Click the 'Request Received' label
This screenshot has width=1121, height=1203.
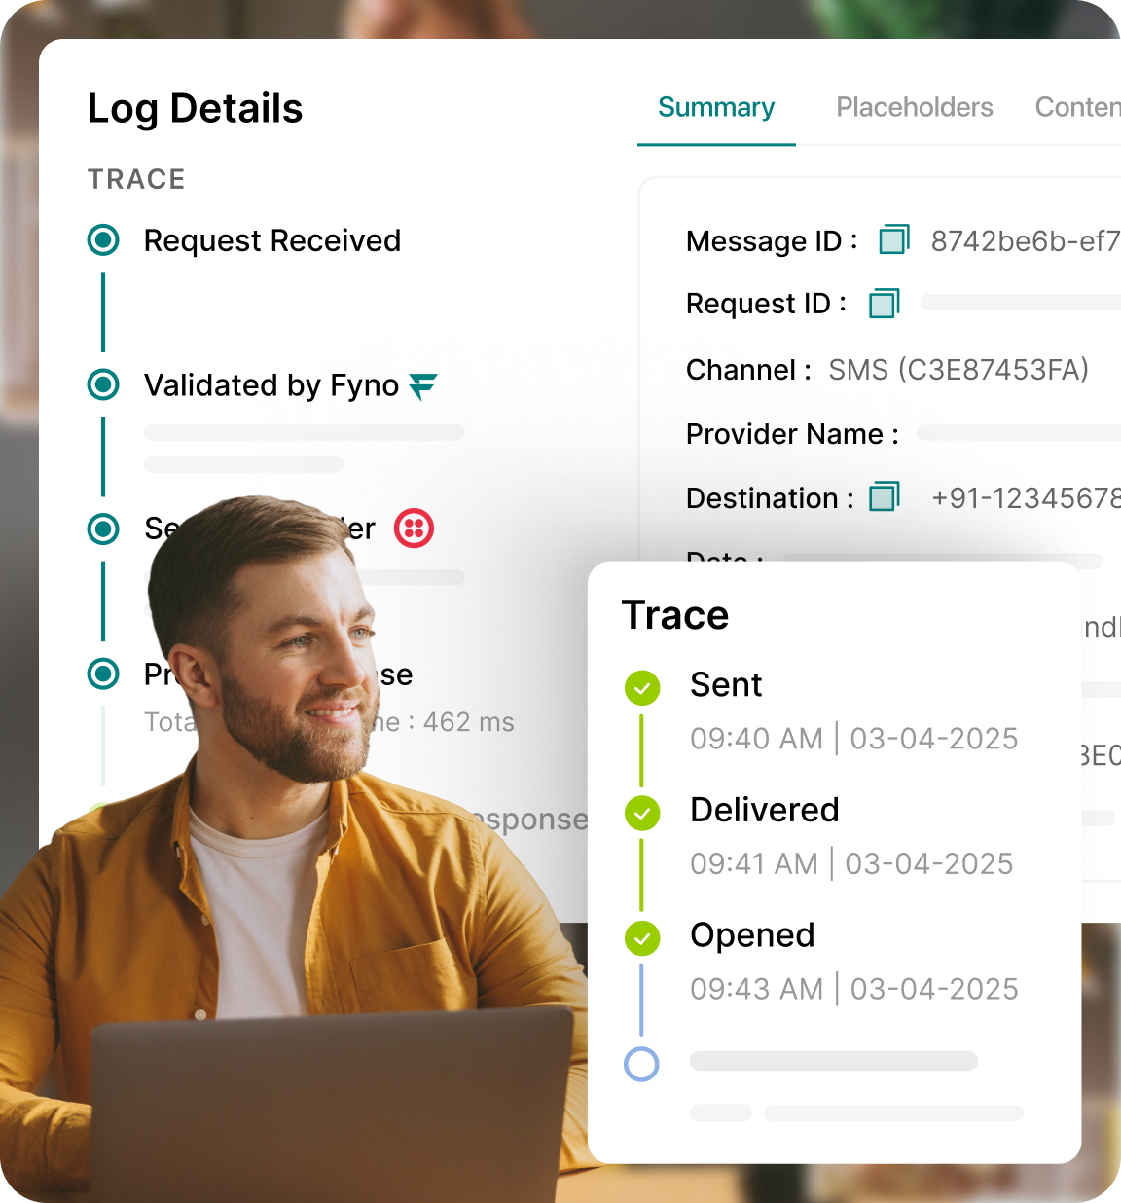[272, 240]
